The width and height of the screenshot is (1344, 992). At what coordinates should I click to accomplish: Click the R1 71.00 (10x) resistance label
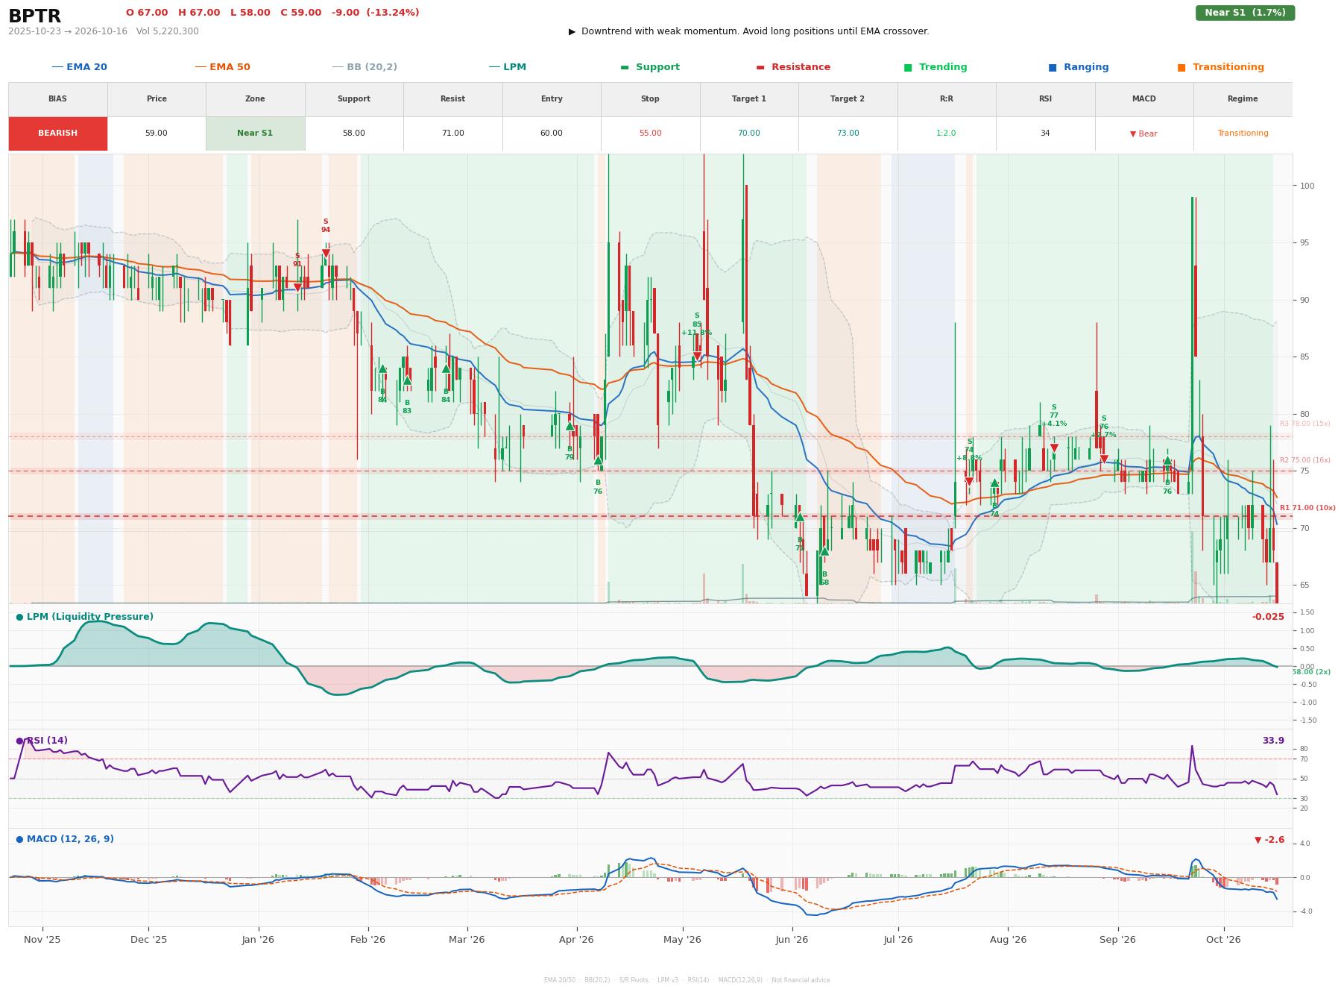pyautogui.click(x=1307, y=508)
